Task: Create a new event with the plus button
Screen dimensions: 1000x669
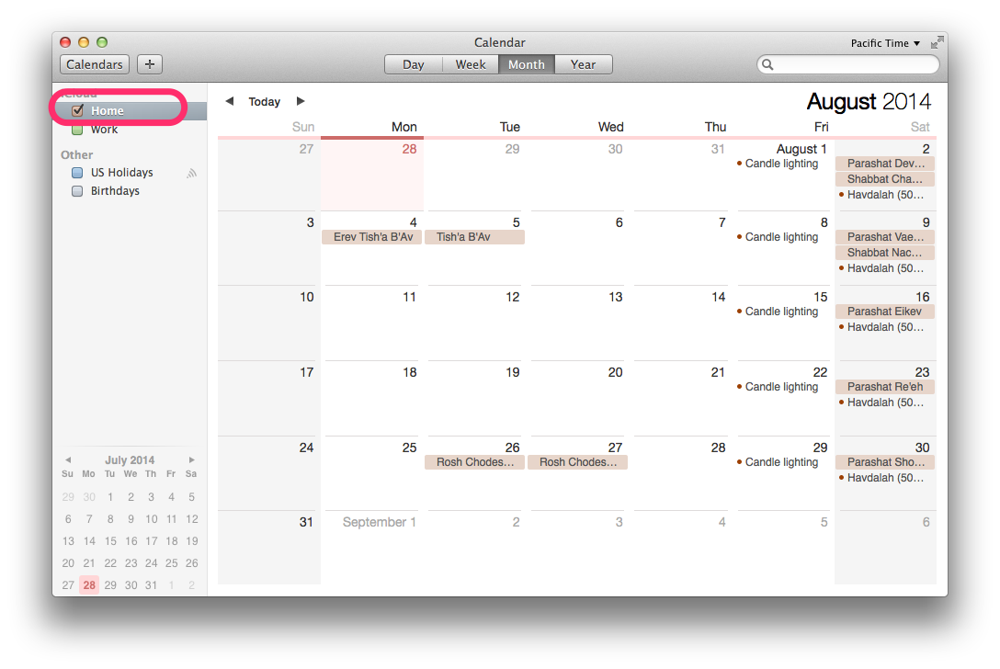Action: (x=148, y=63)
